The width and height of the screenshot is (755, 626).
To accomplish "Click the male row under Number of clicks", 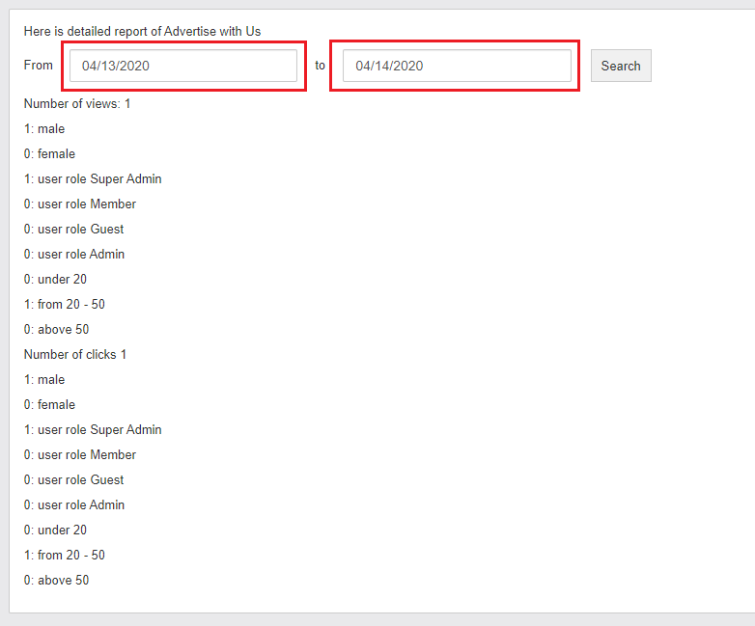I will pyautogui.click(x=44, y=379).
